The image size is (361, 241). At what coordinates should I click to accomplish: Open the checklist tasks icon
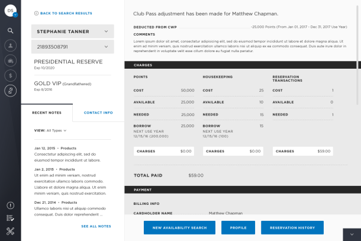[x=11, y=218]
